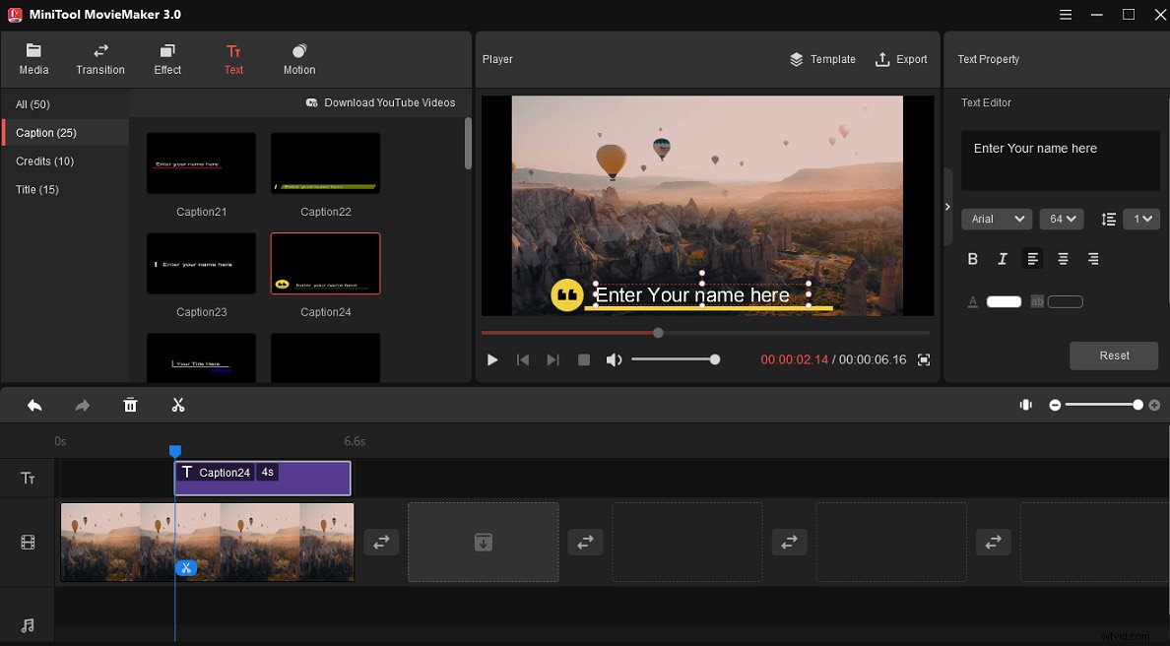Mute audio using the speaker icon
The width and height of the screenshot is (1170, 646).
pyautogui.click(x=614, y=360)
